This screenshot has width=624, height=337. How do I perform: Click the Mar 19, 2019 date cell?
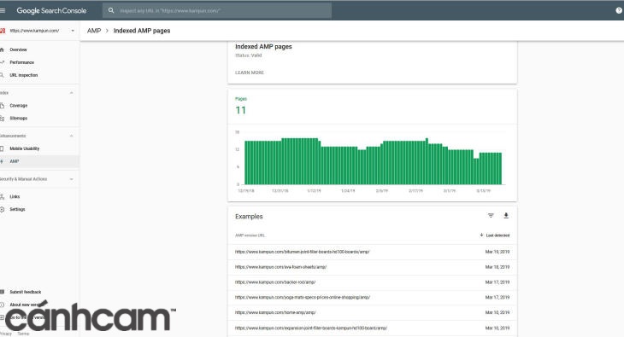click(497, 252)
